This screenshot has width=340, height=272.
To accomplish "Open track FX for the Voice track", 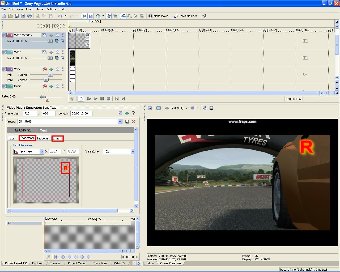I will (x=51, y=69).
